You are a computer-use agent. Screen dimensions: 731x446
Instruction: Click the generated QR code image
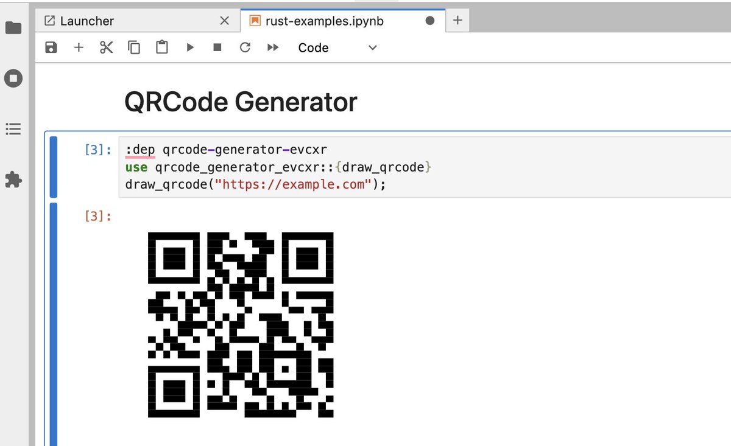241,324
